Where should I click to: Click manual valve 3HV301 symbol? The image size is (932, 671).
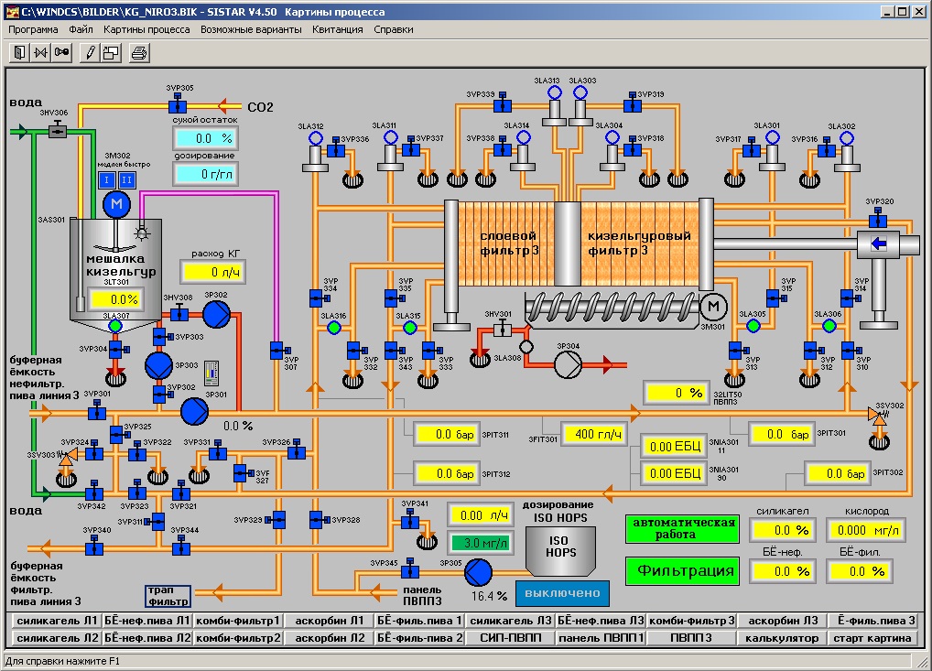pyautogui.click(x=503, y=328)
